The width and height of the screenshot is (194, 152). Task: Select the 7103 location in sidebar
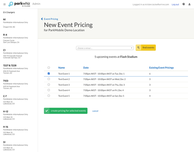[6, 81]
